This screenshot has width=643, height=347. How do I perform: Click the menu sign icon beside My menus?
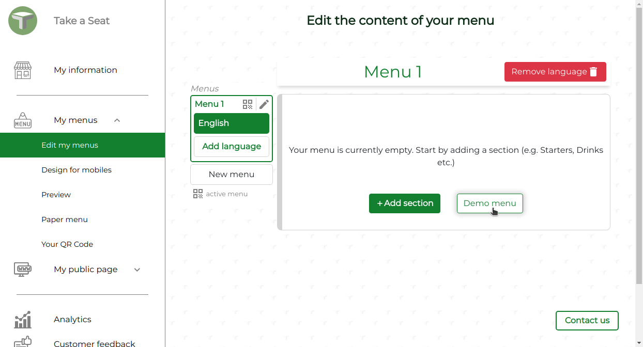(x=23, y=120)
